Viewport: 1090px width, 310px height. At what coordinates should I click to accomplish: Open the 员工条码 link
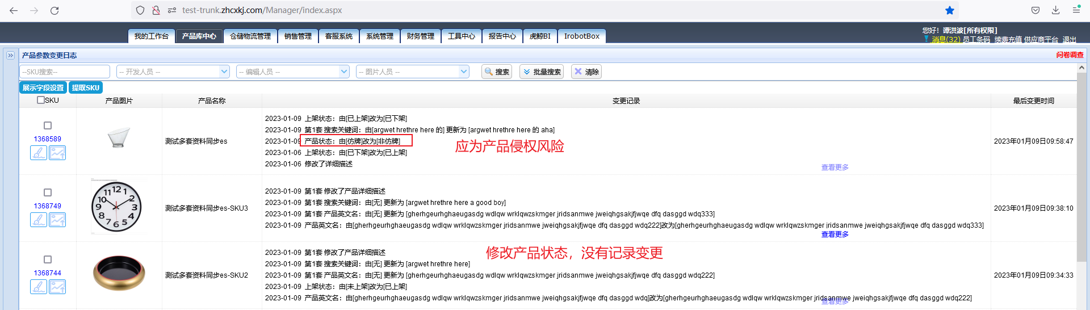[976, 40]
